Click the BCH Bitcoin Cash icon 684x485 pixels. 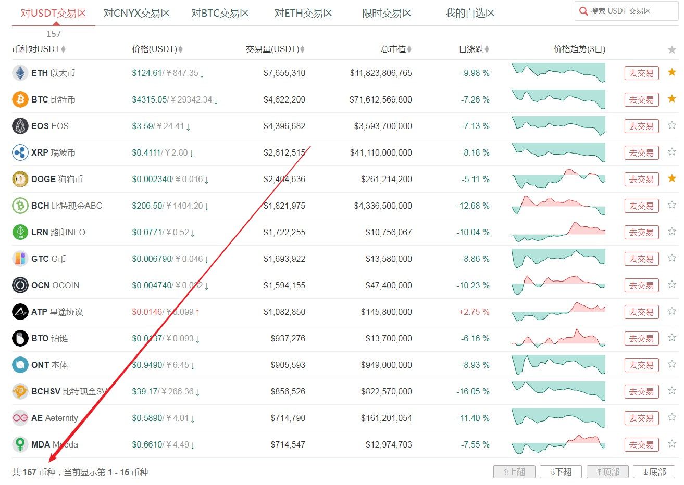point(20,206)
